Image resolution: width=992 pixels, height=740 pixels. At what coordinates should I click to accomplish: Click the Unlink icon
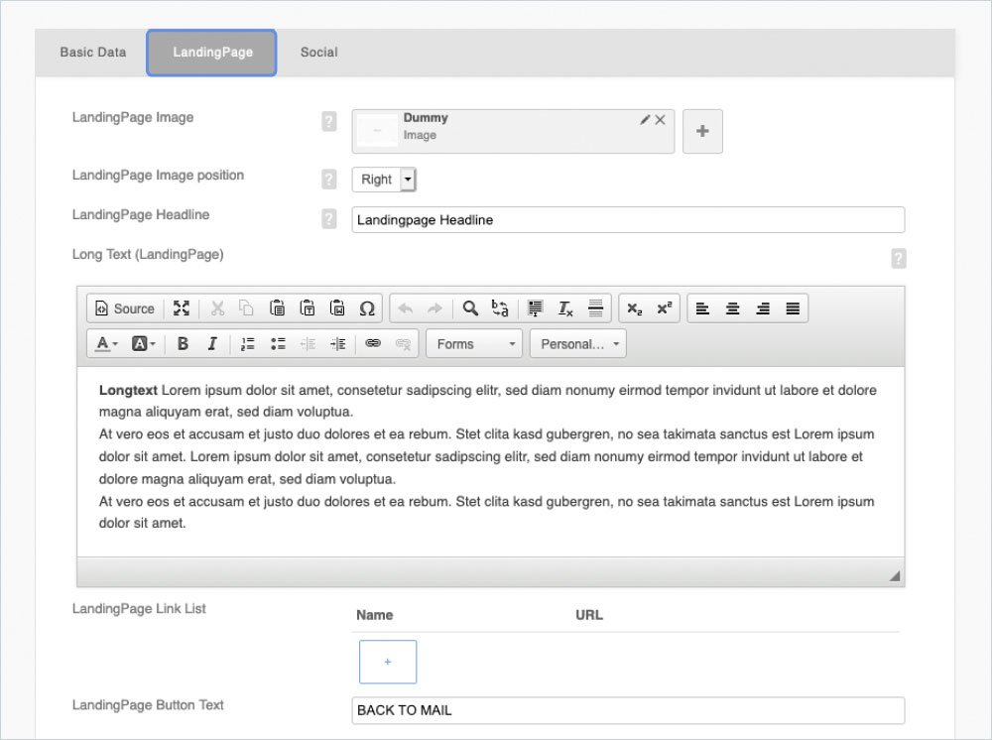pos(403,344)
